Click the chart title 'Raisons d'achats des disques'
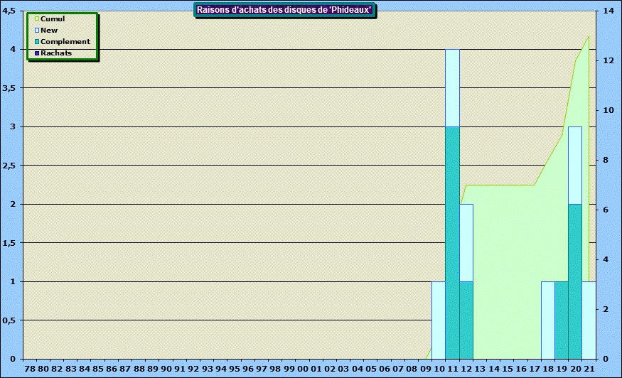Viewport: 622px width, 378px height. [x=284, y=10]
